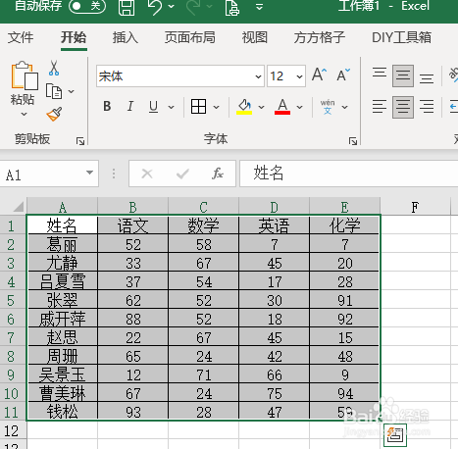The image size is (458, 449).
Task: Click the 化学 header cell
Action: [x=344, y=225]
